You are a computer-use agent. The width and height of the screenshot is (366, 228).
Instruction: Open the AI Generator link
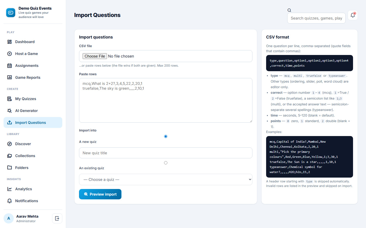(x=33, y=111)
